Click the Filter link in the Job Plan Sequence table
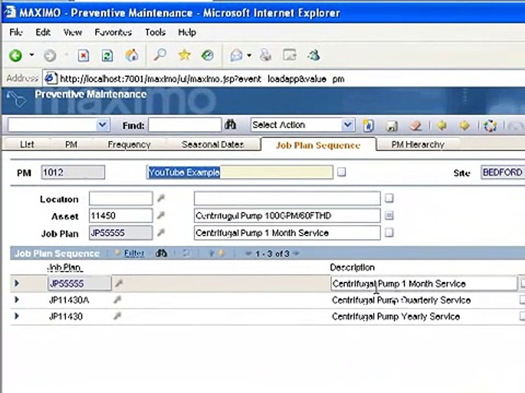Viewport: 525px width, 393px height. [134, 253]
